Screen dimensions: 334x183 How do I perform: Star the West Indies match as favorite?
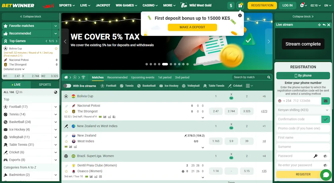[66, 141]
